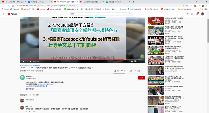Enable miniplayer mode icon

136,61
